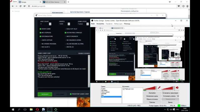Adjust OBS microphone volume meter
The image size is (200, 112).
150,88
